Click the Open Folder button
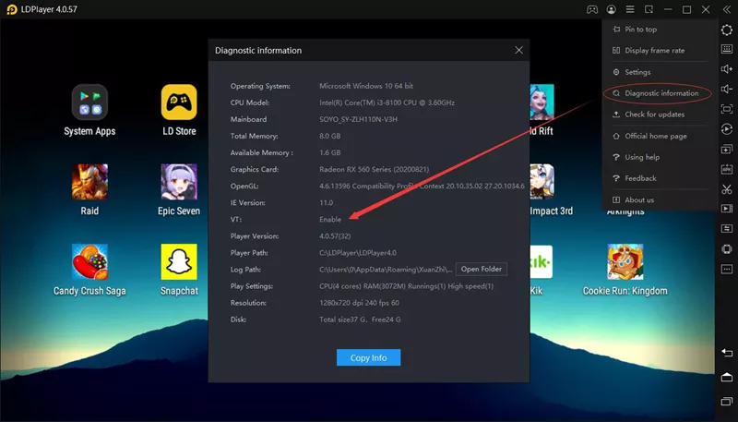 coord(481,269)
